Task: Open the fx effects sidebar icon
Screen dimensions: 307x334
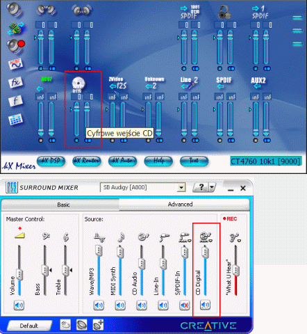Action: pyautogui.click(x=15, y=82)
